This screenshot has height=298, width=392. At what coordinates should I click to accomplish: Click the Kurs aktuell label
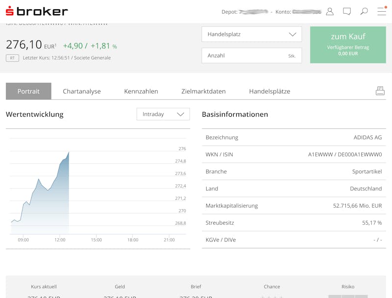click(44, 287)
